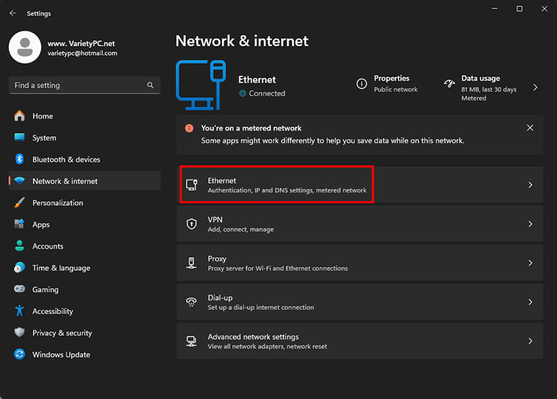
Task: Open Dial-up page via row chevron
Action: pos(531,302)
